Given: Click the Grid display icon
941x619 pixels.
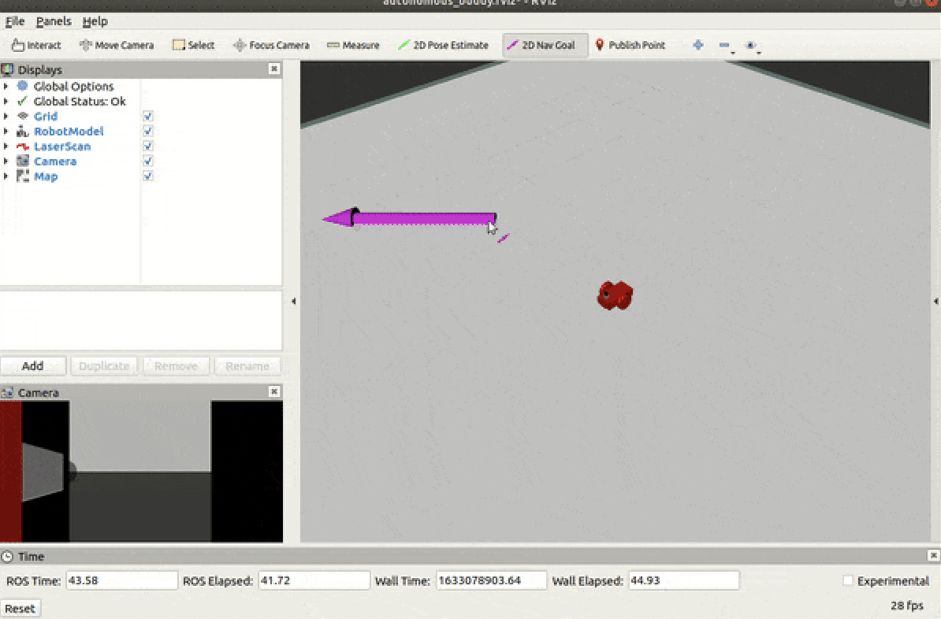Looking at the screenshot, I should pyautogui.click(x=23, y=116).
